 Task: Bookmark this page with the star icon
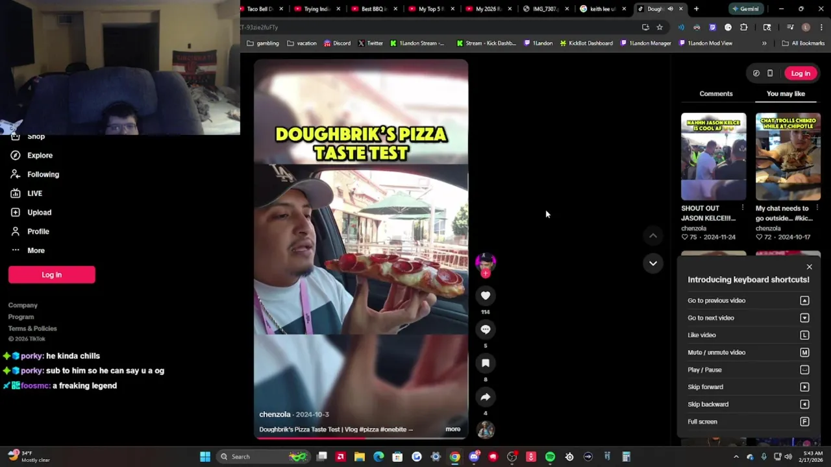[660, 27]
